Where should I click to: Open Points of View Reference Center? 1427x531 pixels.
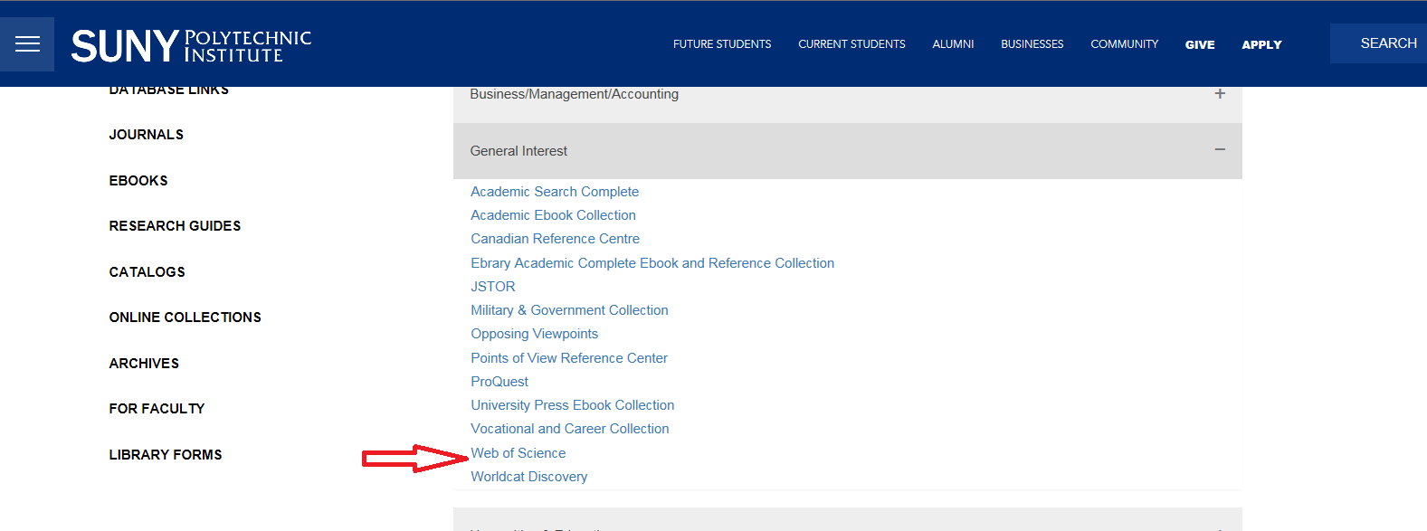[569, 358]
